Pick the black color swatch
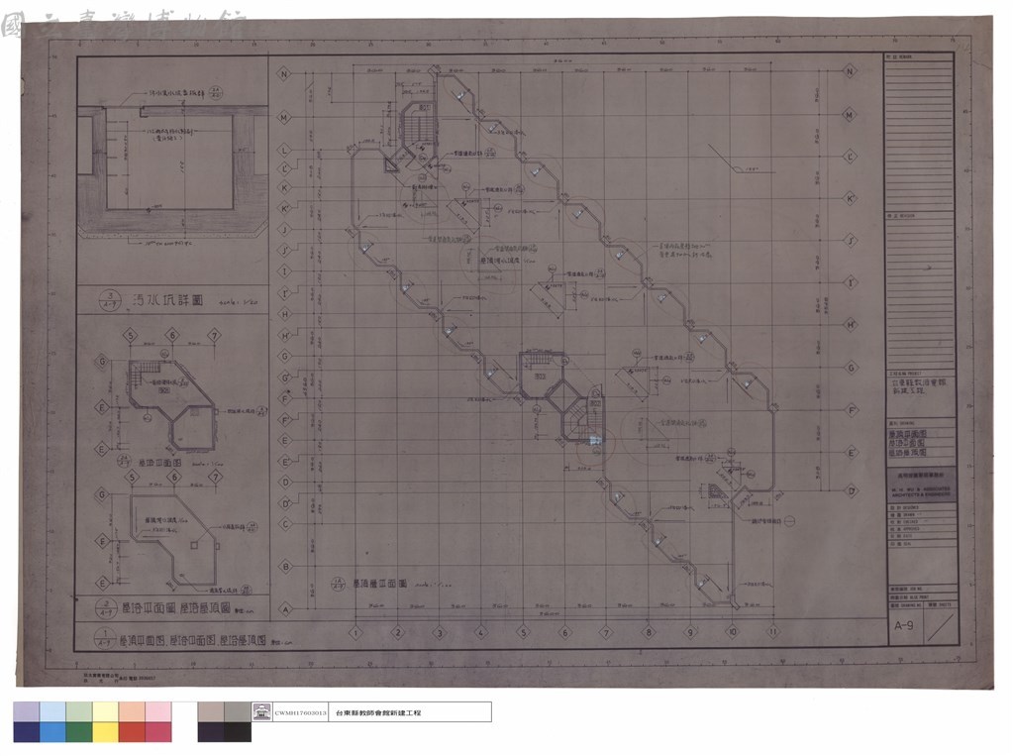 (x=238, y=732)
